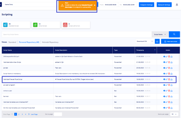
Task: Edit the Heimdal-Firewall Rule Script
Action: coord(167,80)
